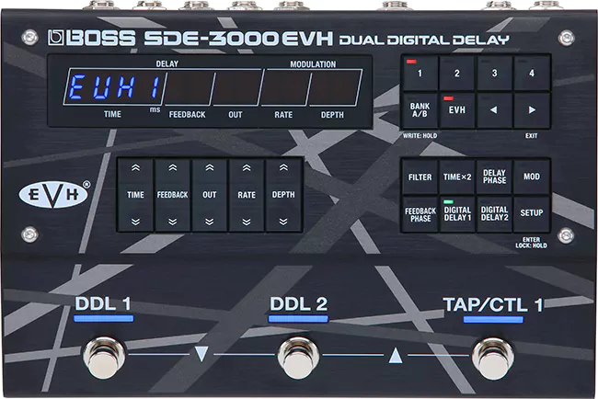Click the DDL 1 blue indicator bar
598x399 pixels.
(104, 319)
